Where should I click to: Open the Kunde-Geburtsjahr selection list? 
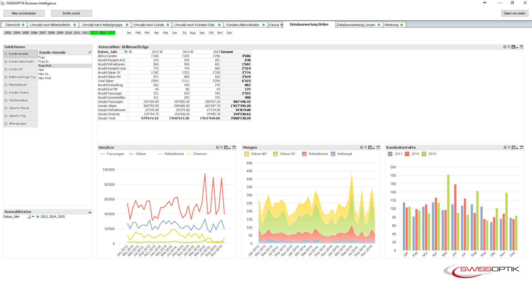pyautogui.click(x=21, y=61)
